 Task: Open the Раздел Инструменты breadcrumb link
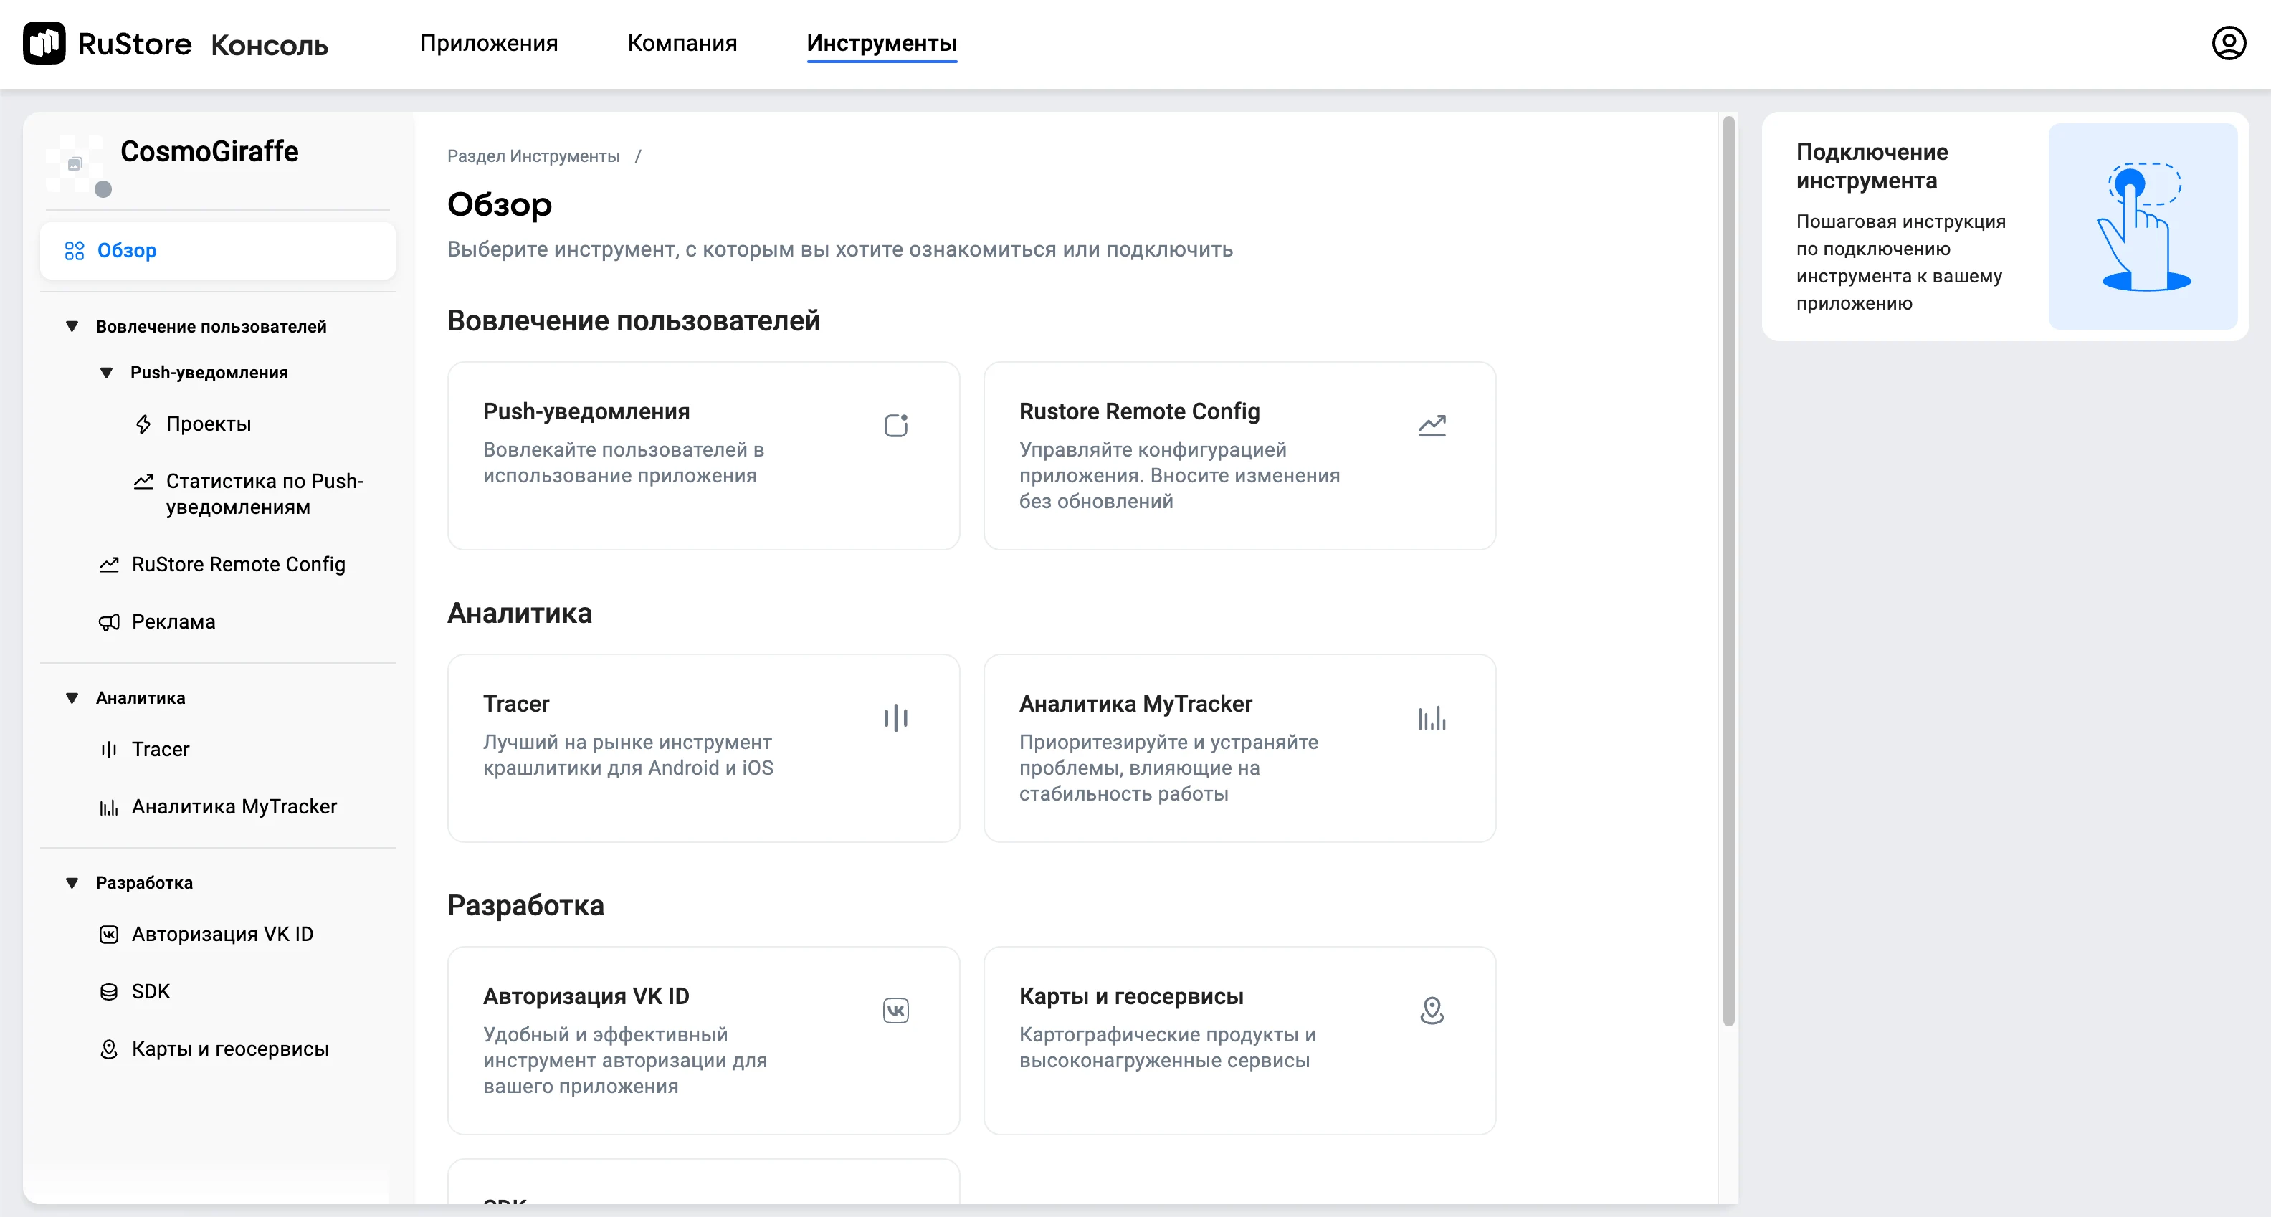pyautogui.click(x=533, y=156)
